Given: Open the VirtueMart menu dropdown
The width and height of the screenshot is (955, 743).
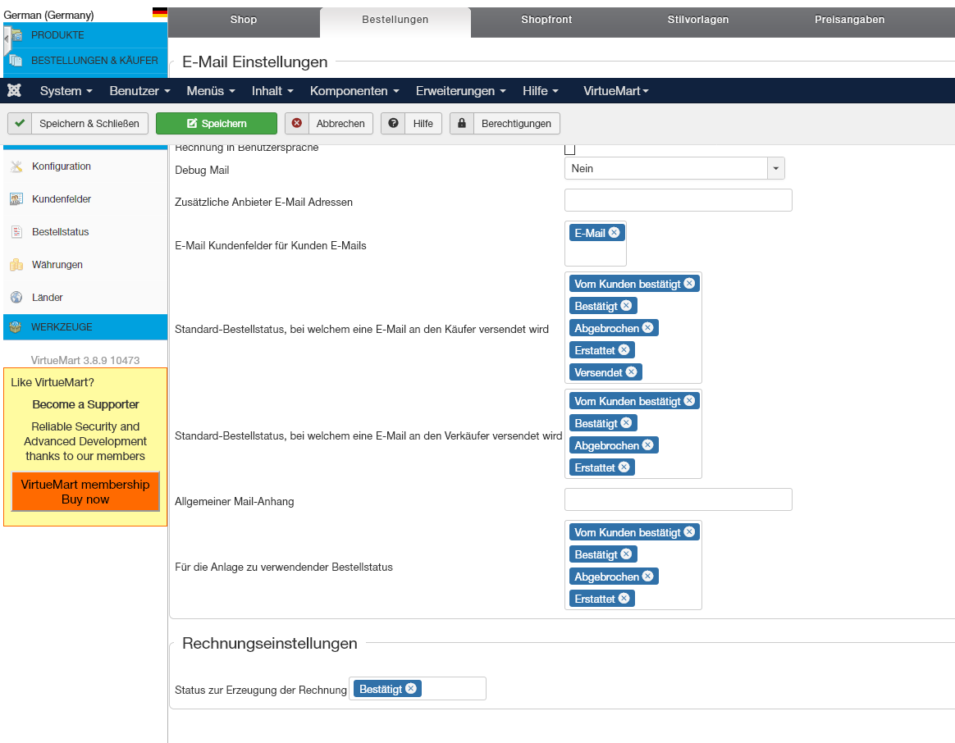Looking at the screenshot, I should point(615,91).
